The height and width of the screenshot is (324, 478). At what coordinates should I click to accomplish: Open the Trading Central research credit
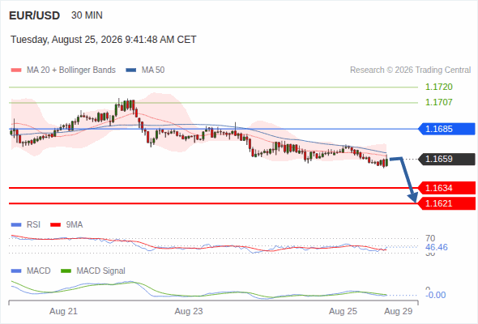click(x=410, y=70)
